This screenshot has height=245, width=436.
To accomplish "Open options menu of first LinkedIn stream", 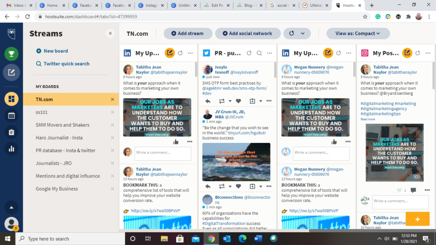I will tap(190, 53).
